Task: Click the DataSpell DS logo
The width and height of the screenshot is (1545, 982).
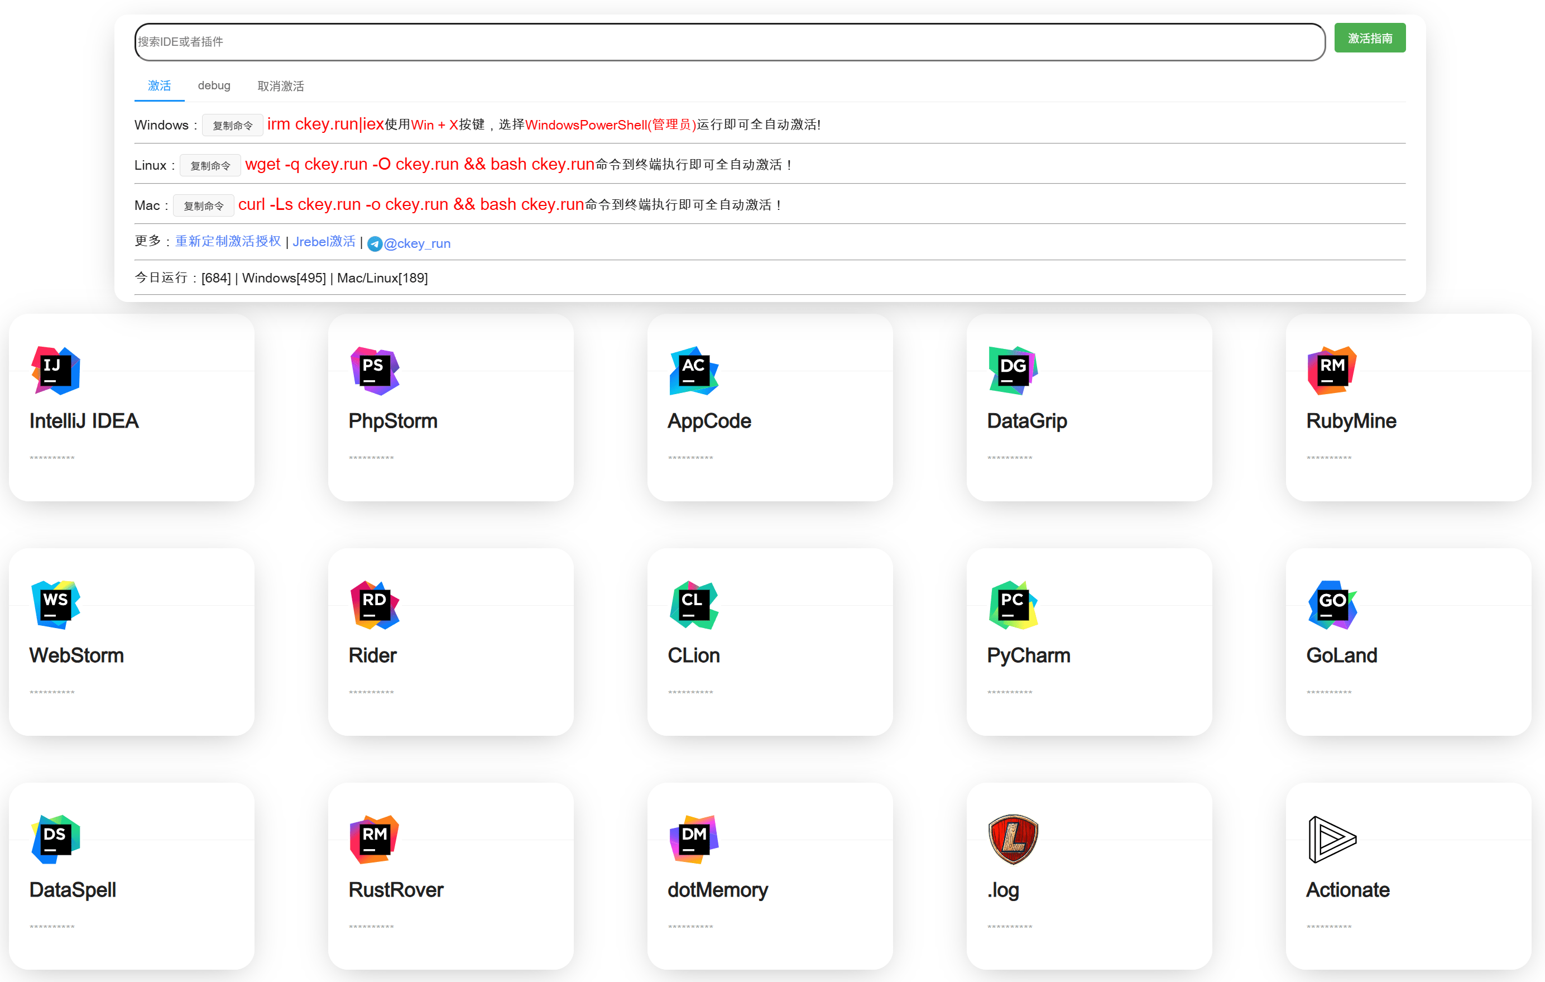Action: click(56, 839)
